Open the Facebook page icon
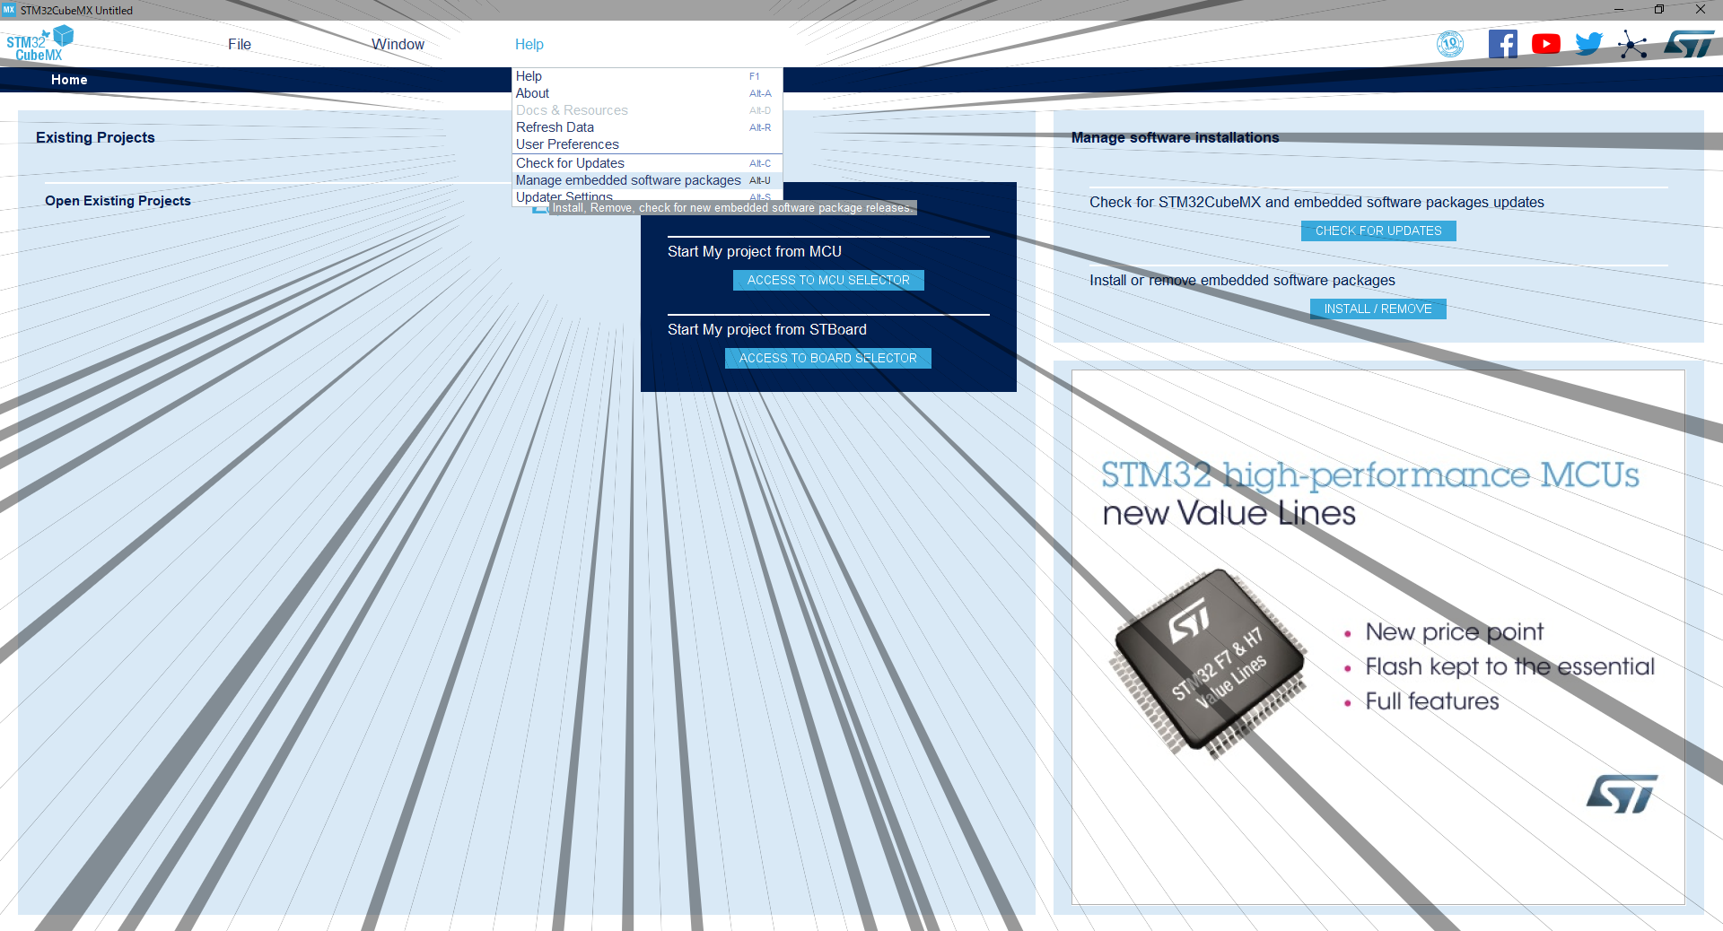Screen dimensions: 1723x931 [x=1503, y=43]
